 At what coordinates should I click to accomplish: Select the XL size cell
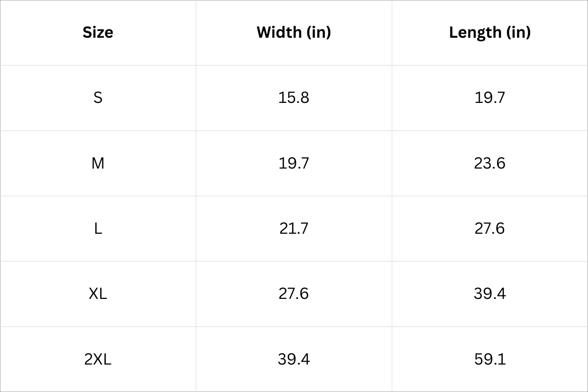[x=98, y=294]
